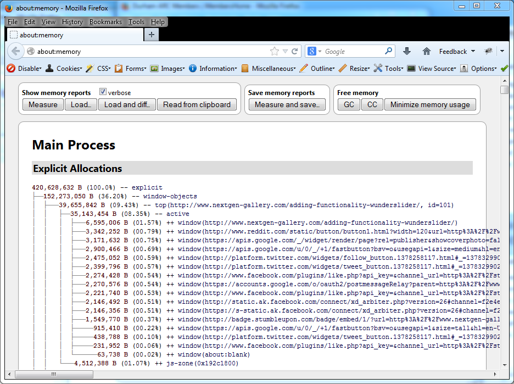This screenshot has width=514, height=384.
Task: Click the Tools wrench icon
Action: [378, 68]
